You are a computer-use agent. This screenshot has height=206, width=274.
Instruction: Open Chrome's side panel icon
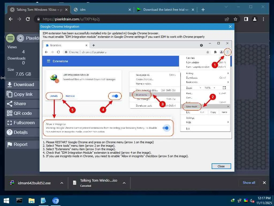[x=246, y=19]
